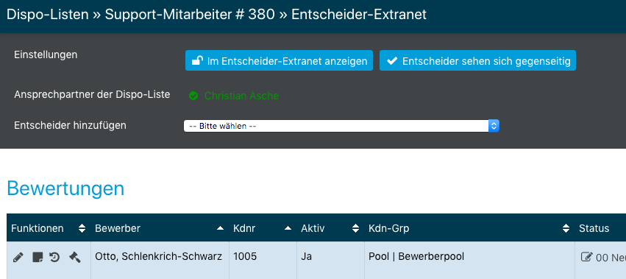Click green check icon beside Christian Asche
This screenshot has width=626, height=279.
tap(193, 96)
